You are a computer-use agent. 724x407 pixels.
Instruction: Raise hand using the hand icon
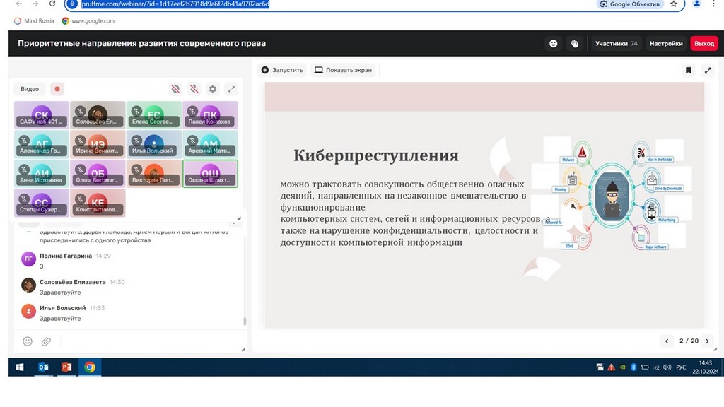tap(575, 43)
